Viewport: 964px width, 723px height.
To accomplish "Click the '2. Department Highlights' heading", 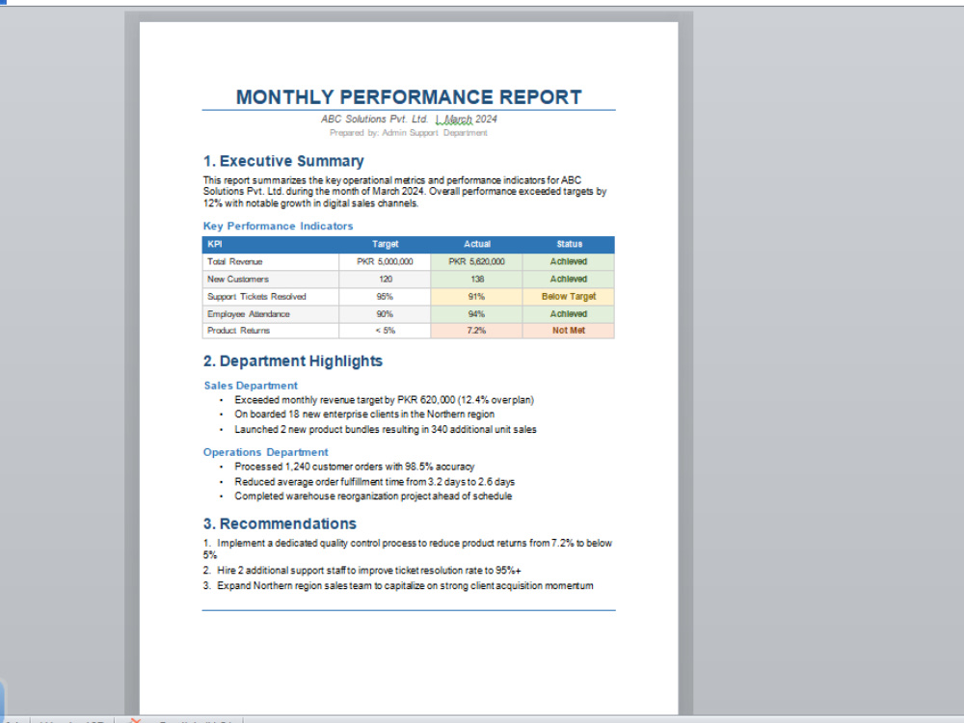I will [293, 361].
